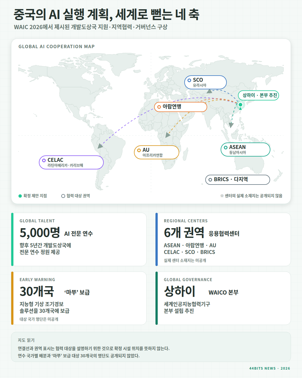Click the text '본부 설립 추진'
Image resolution: width=302 pixels, height=378 pixels.
[x=179, y=311]
